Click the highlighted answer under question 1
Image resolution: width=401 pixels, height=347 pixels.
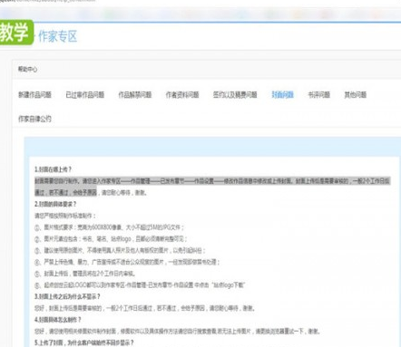tap(212, 187)
